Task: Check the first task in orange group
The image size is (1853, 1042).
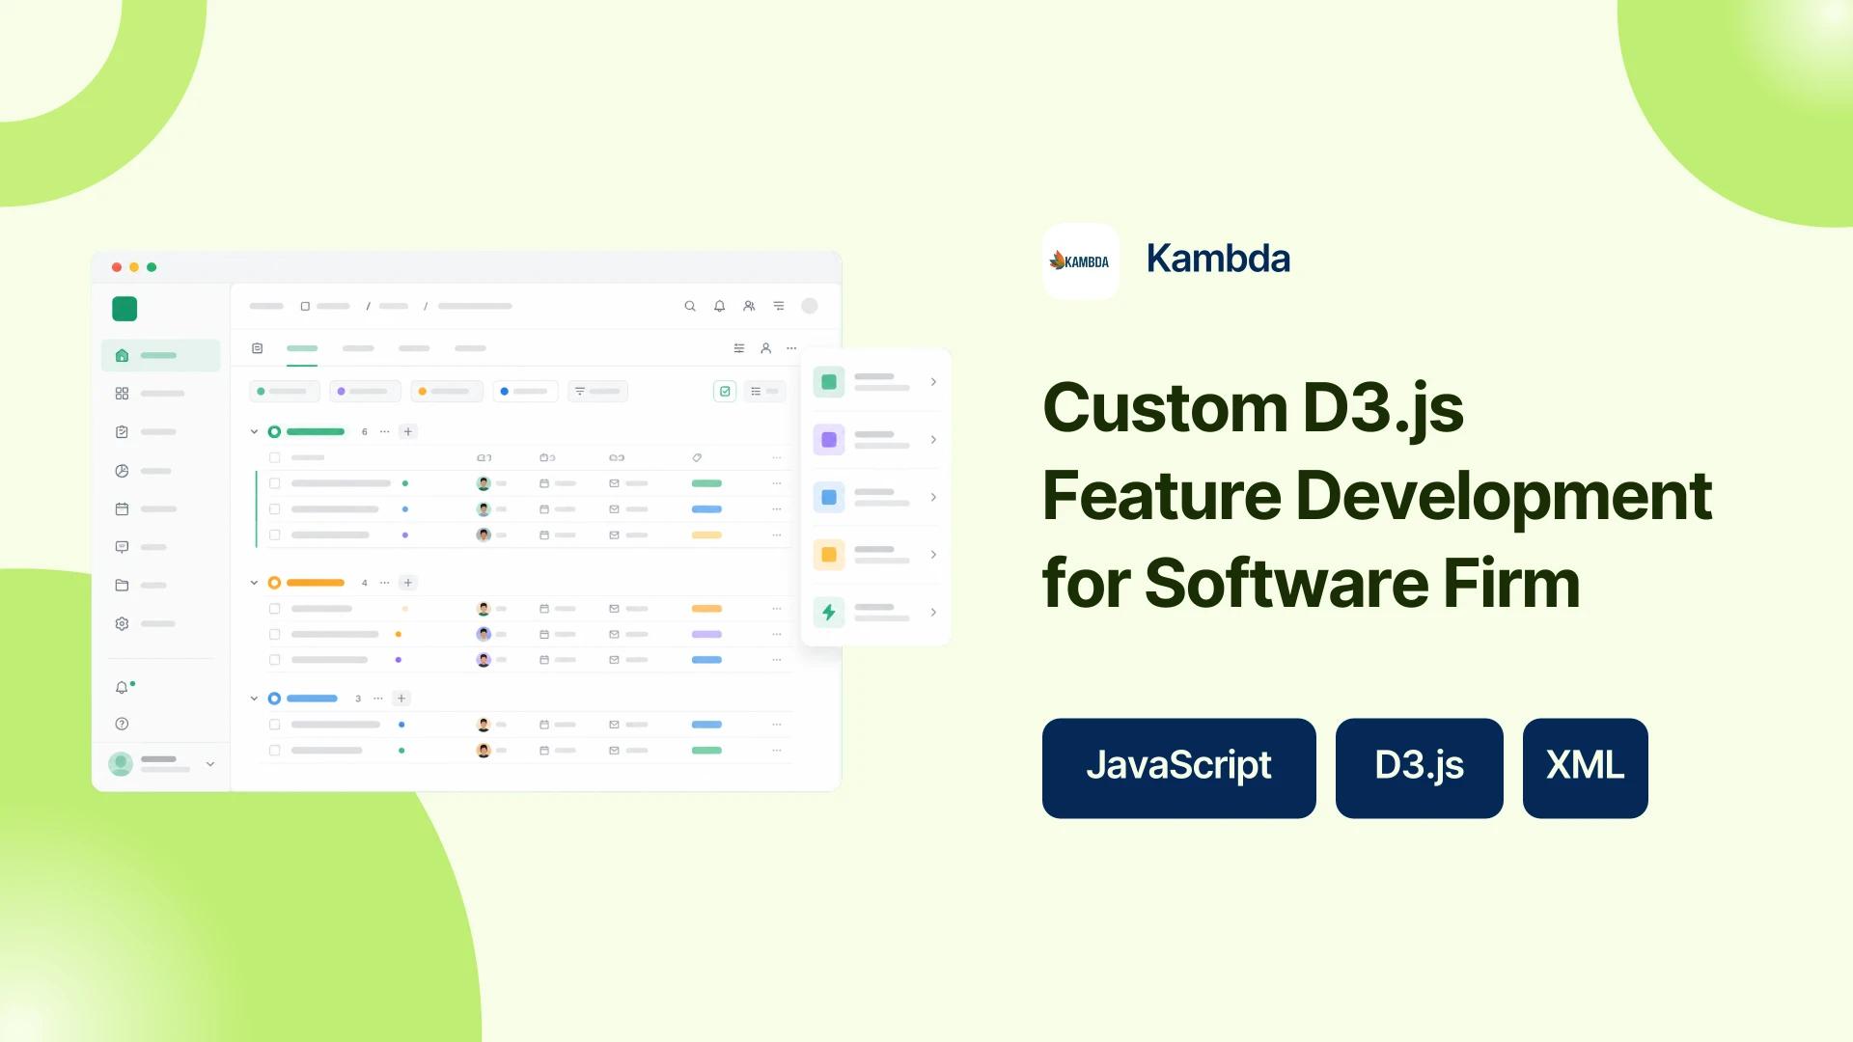Action: point(275,609)
